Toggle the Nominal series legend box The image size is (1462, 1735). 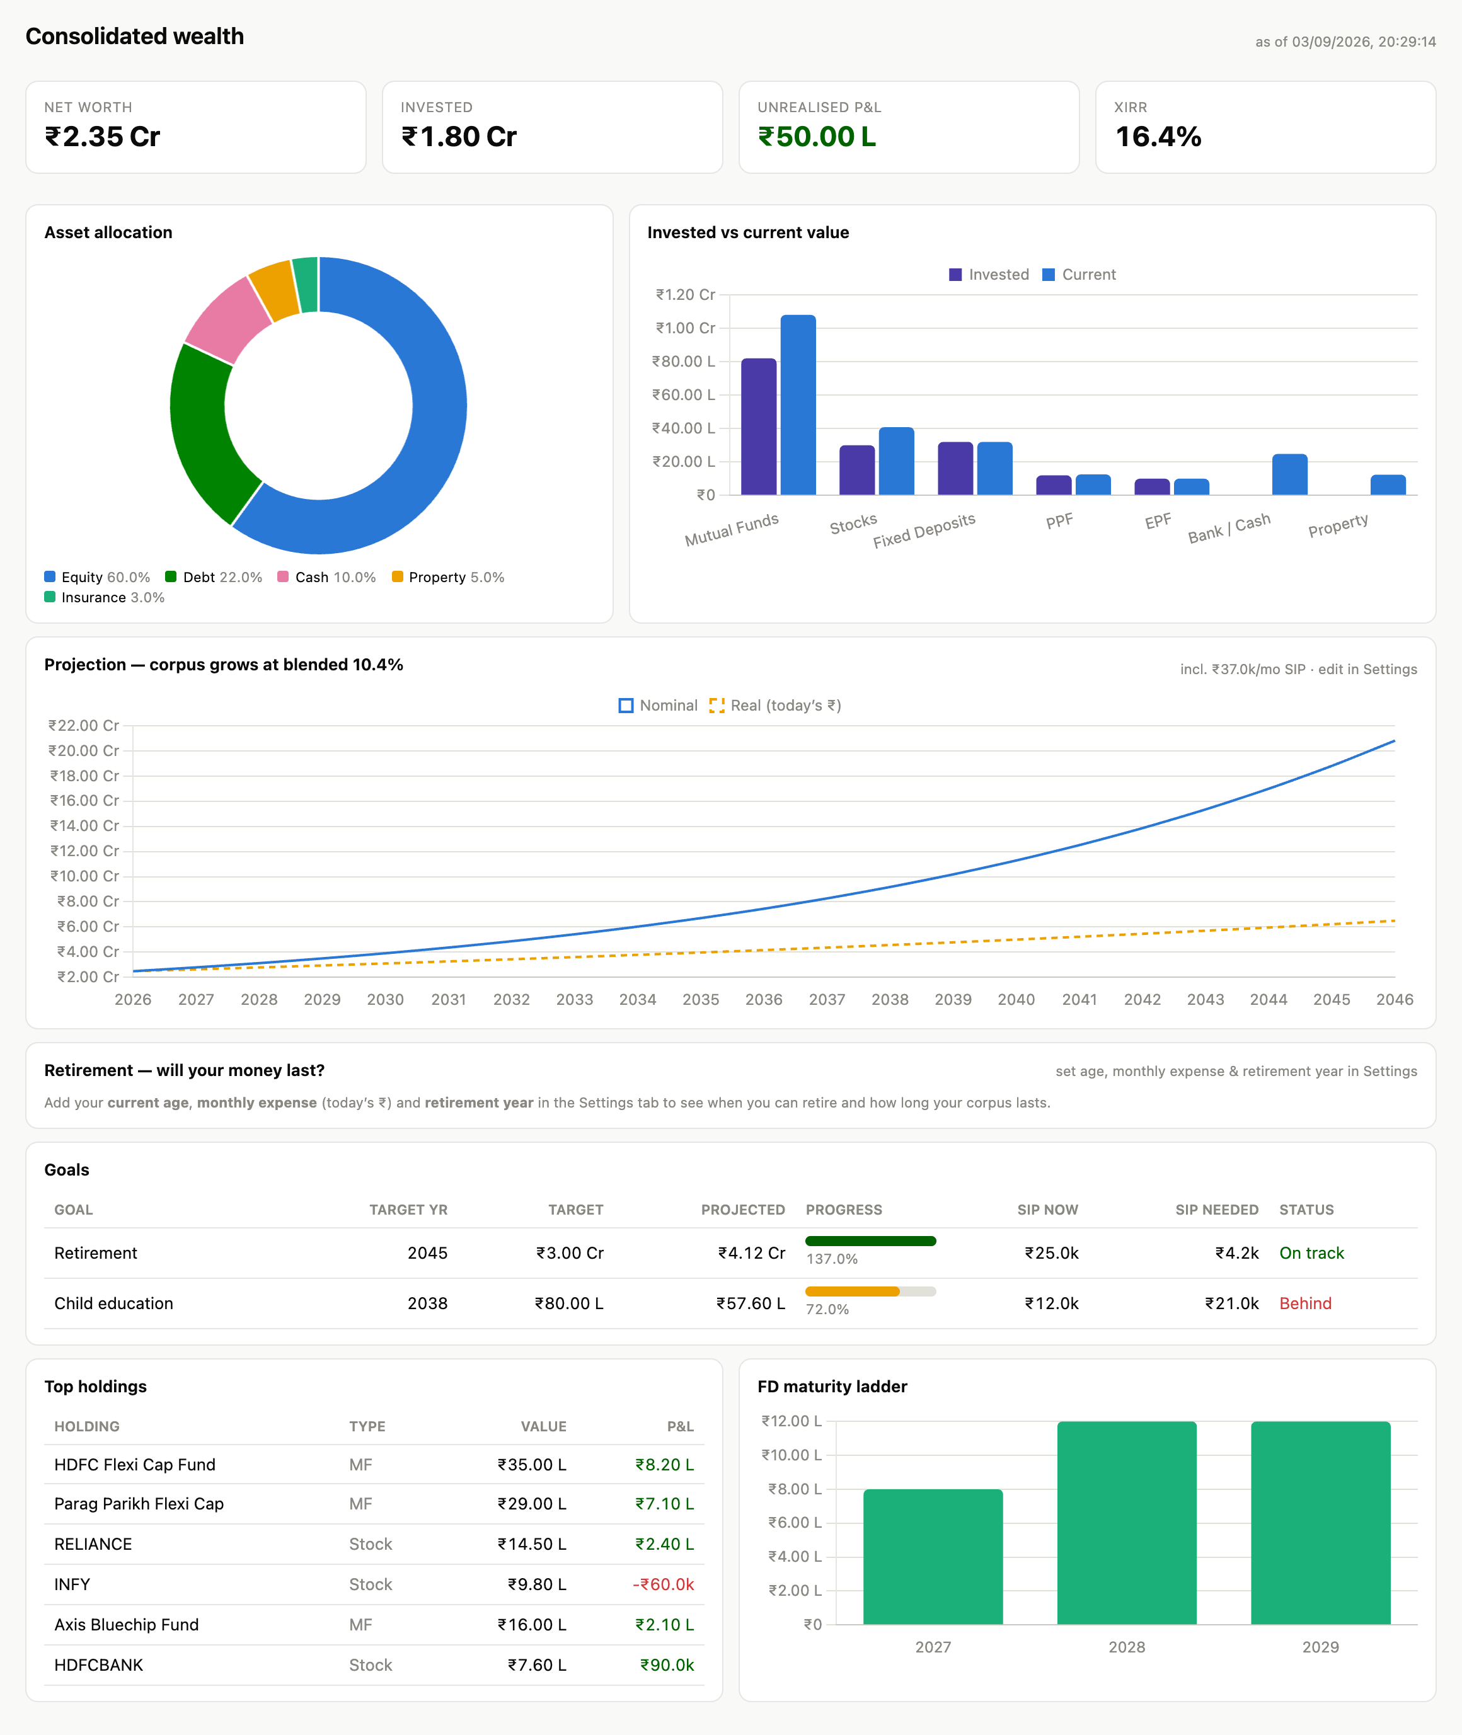coord(626,705)
